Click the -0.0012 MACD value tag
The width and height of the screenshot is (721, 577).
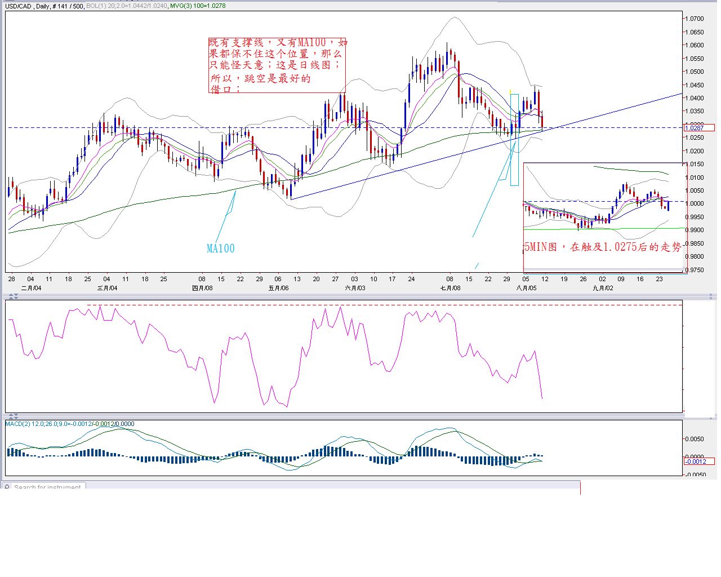point(698,461)
